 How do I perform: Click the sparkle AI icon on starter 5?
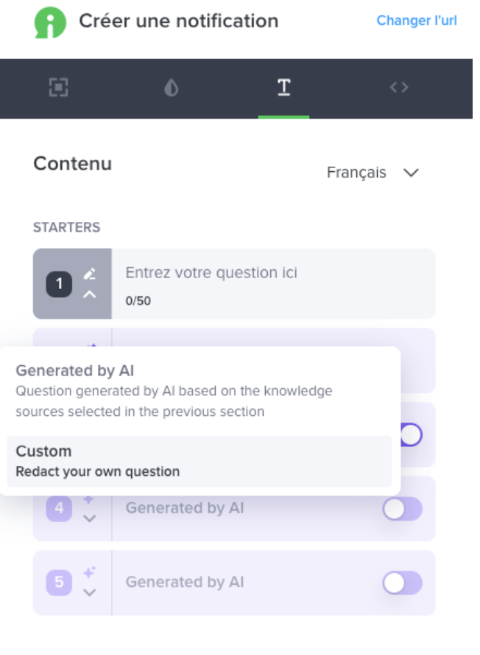click(90, 572)
